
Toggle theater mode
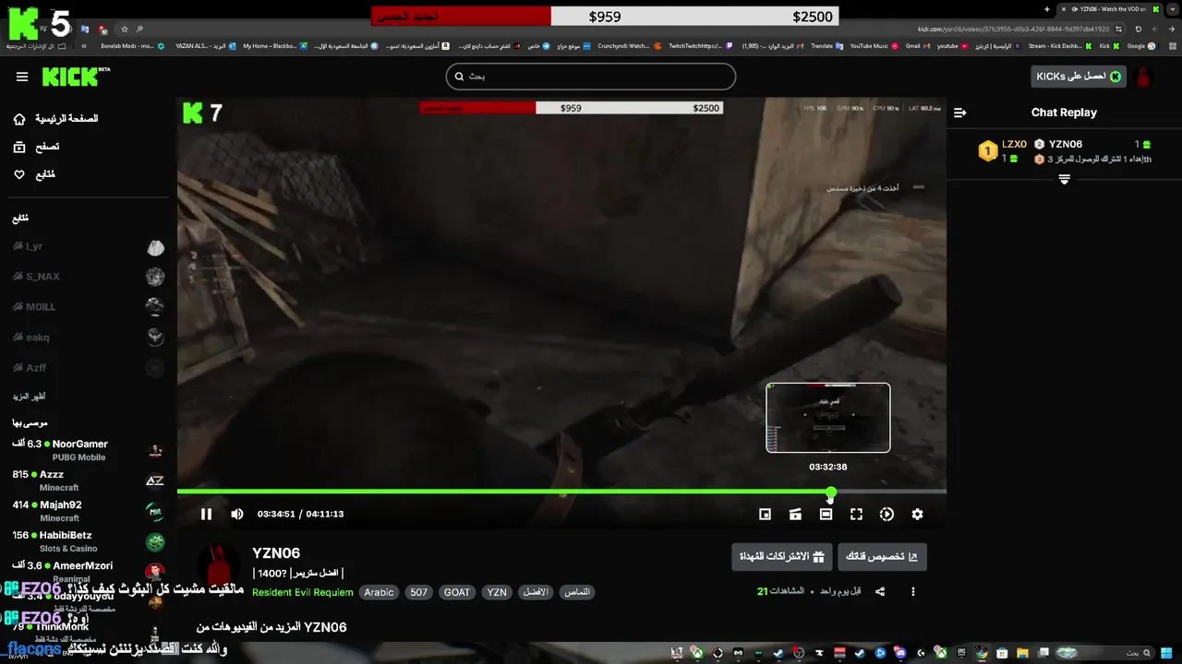click(826, 515)
